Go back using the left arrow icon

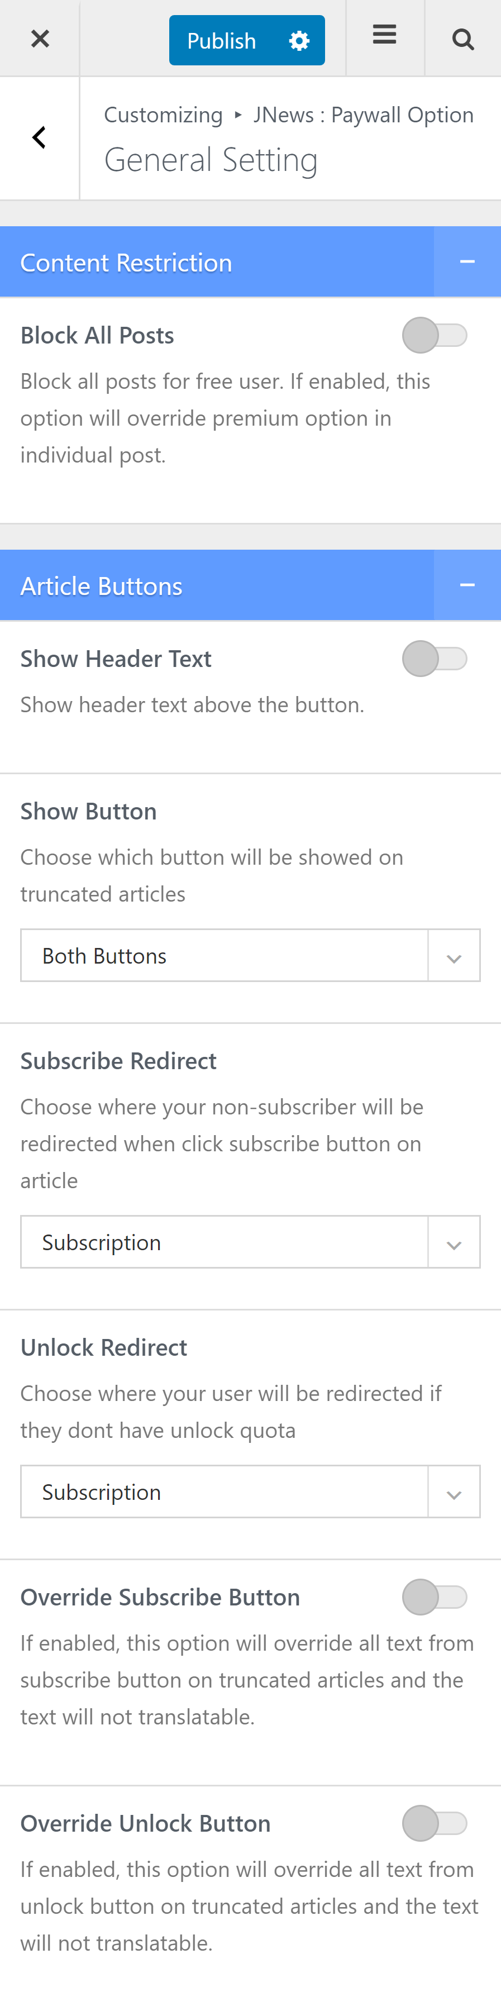[x=39, y=137]
